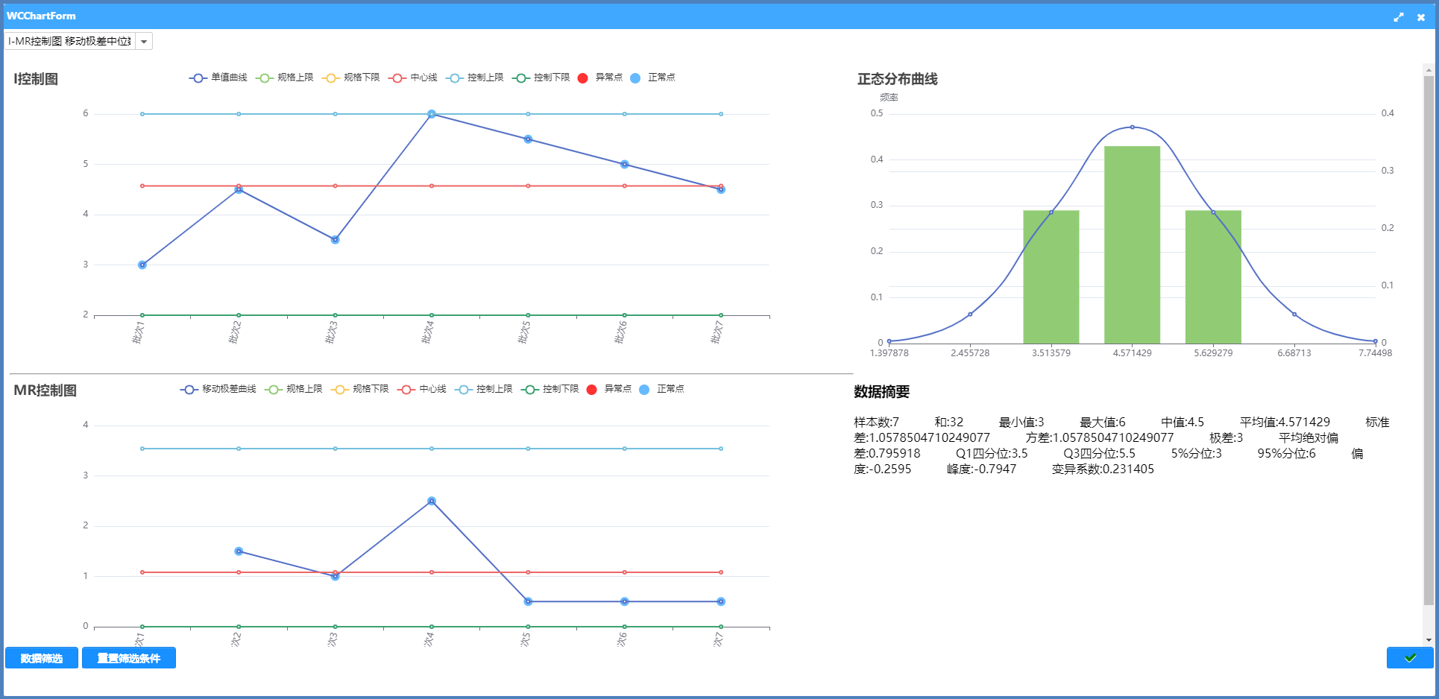Screen dimensions: 1439x699
Task: Click the scrollbar up arrow at top right
Action: (1429, 70)
